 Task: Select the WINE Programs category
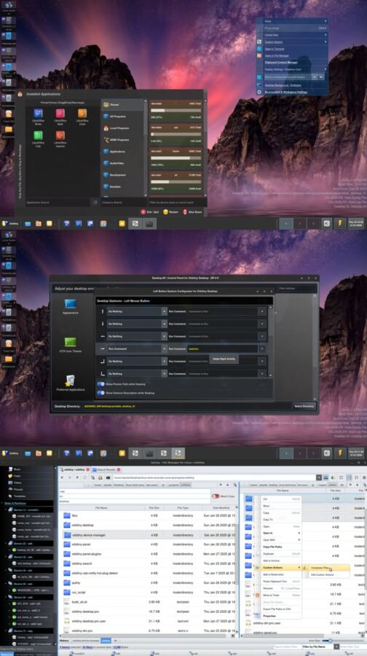click(122, 140)
